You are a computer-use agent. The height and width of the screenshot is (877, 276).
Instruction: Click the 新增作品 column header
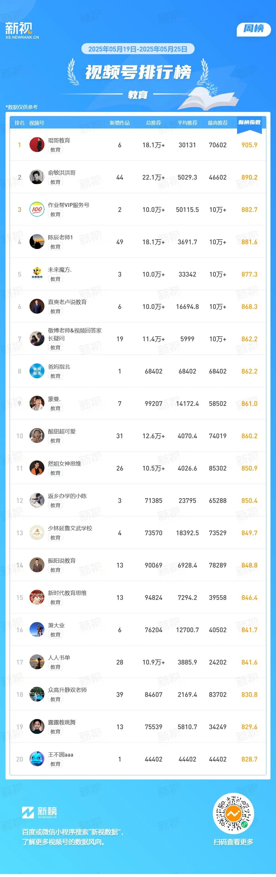[x=120, y=123]
